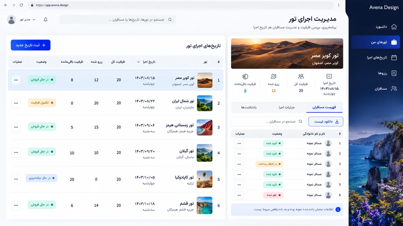The height and width of the screenshot is (226, 403).
Task: Go back with browser back arrow
Action: click(6, 5)
